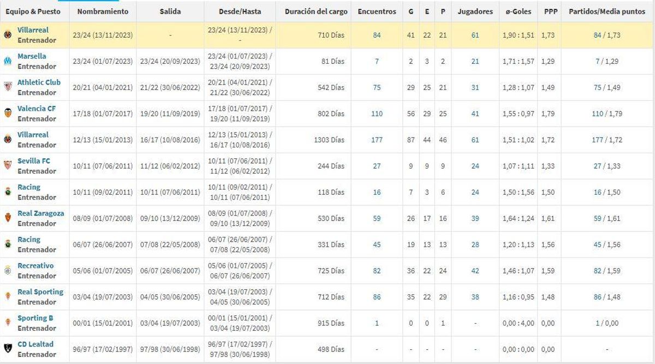Viewport: 655px width, 364px height.
Task: Click the Recreativo crest icon
Action: pos(8,271)
